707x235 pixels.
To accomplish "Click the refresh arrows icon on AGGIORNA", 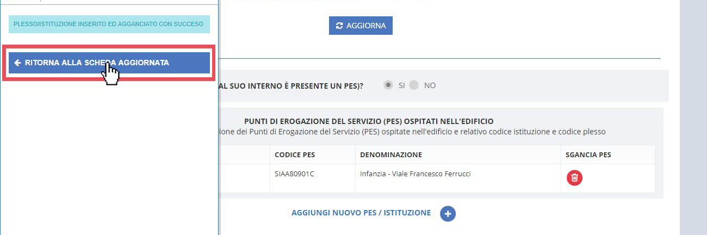I will pyautogui.click(x=340, y=26).
